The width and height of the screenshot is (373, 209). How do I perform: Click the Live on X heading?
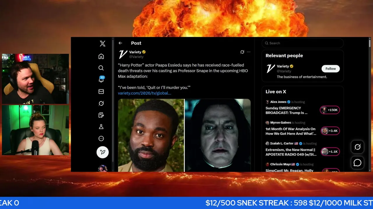pos(276,92)
